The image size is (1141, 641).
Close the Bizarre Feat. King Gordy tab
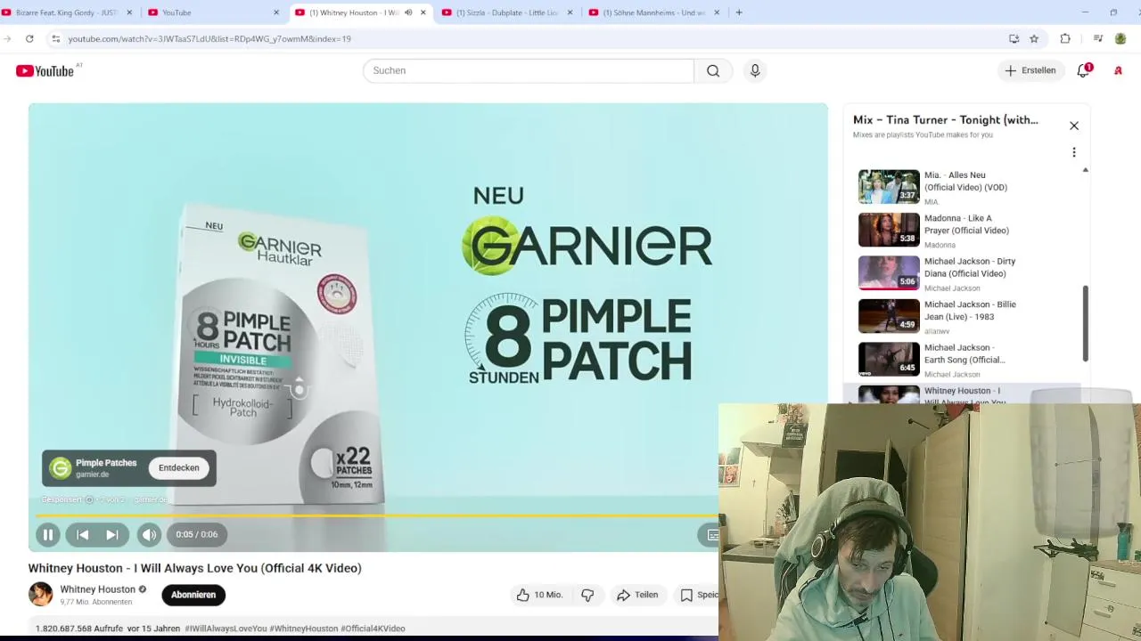coord(129,12)
